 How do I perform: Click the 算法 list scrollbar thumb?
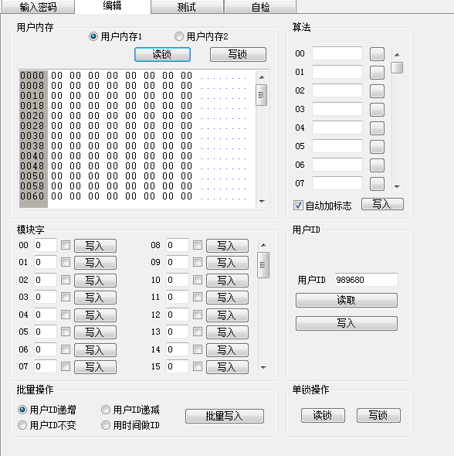click(397, 68)
